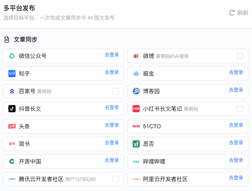Click the 阿里云开发者社区 platform name
This screenshot has width=252, height=191.
165,179
